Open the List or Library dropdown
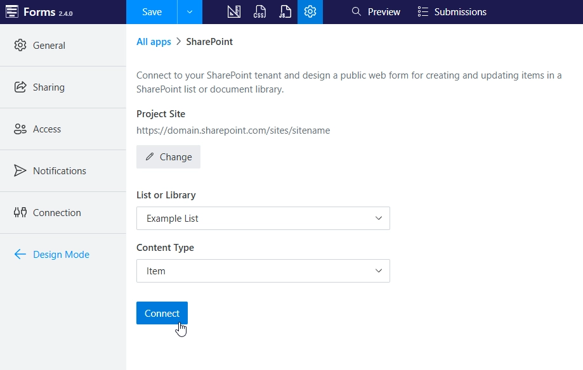Screen dimensions: 583x370 pos(263,219)
